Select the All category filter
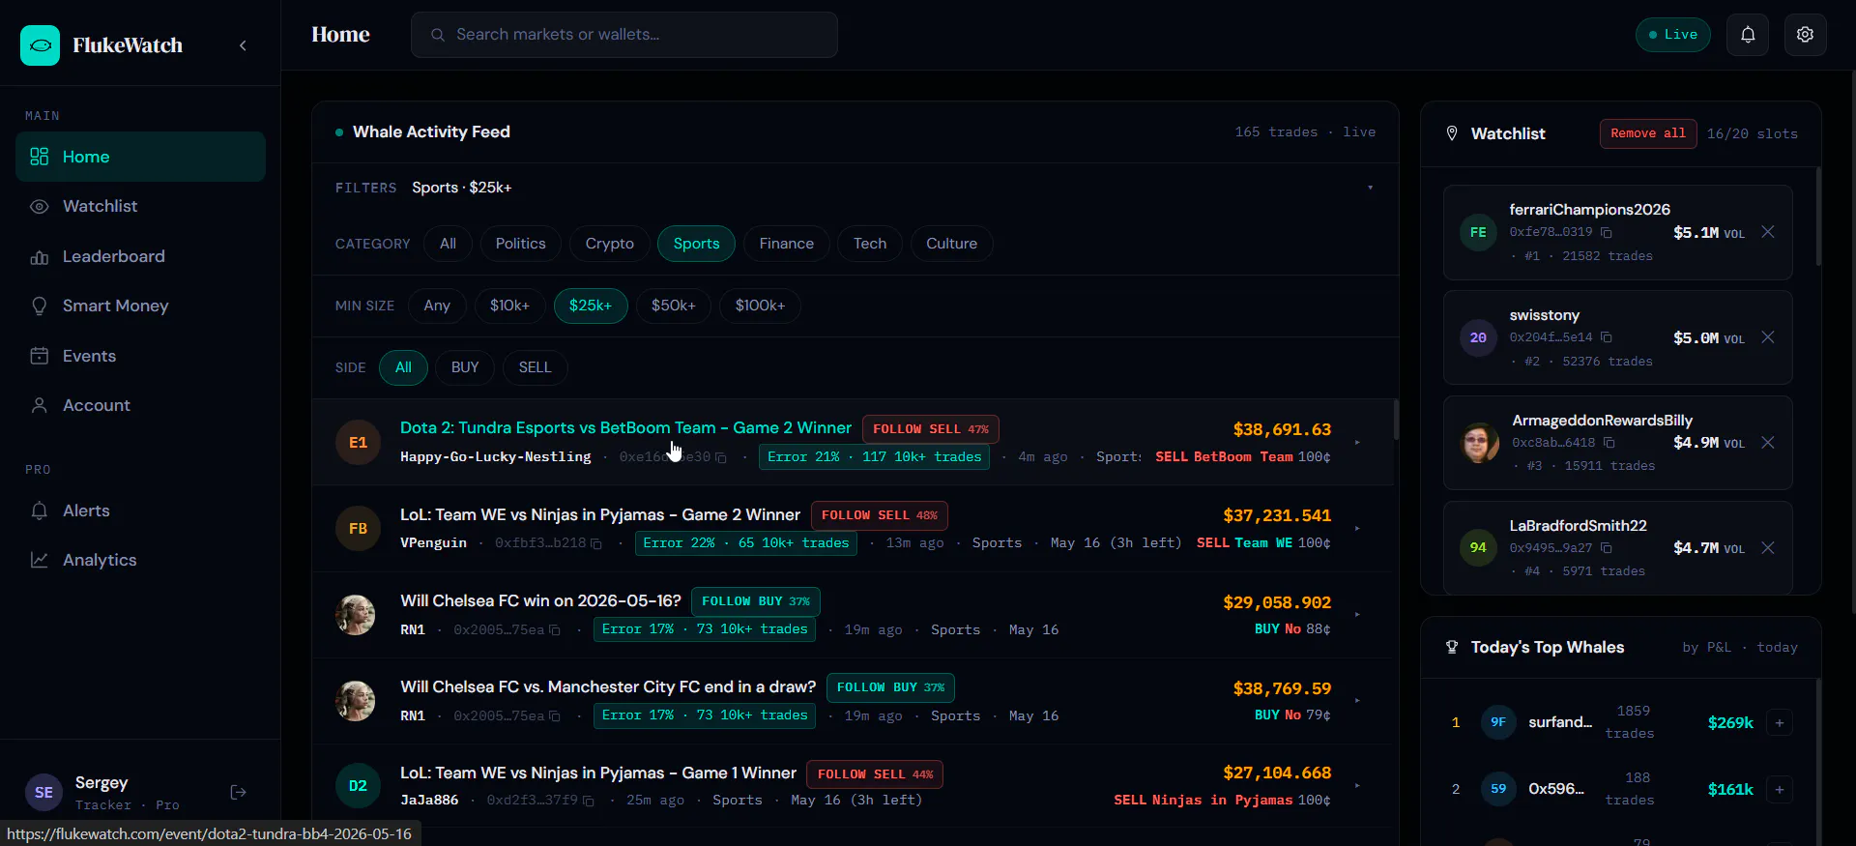1856x846 pixels. click(x=448, y=244)
